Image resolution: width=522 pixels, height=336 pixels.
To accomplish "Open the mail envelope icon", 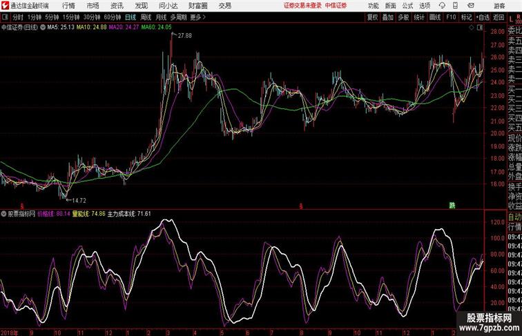I will pyautogui.click(x=471, y=6).
